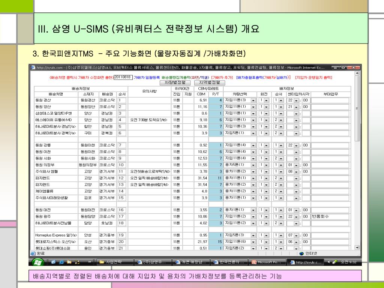Click P/T cell 15 for 롯데로지스틱스 오산
This screenshot has height=288, width=384.
pyautogui.click(x=216, y=242)
